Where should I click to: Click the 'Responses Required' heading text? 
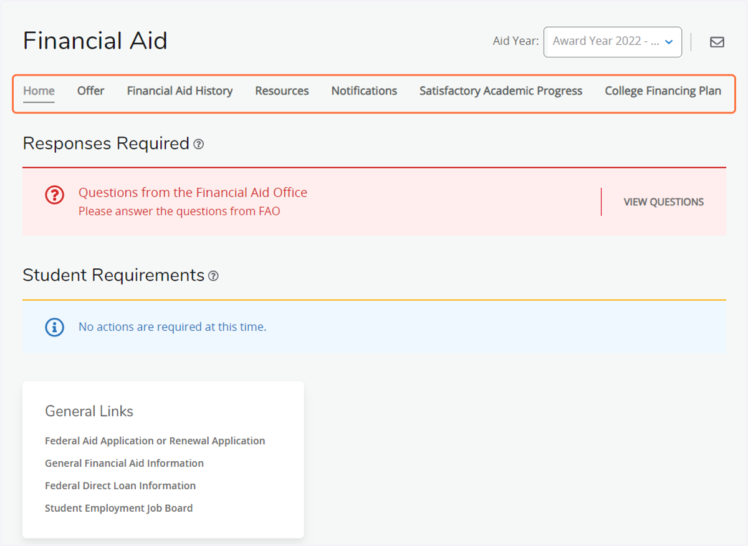tap(106, 144)
